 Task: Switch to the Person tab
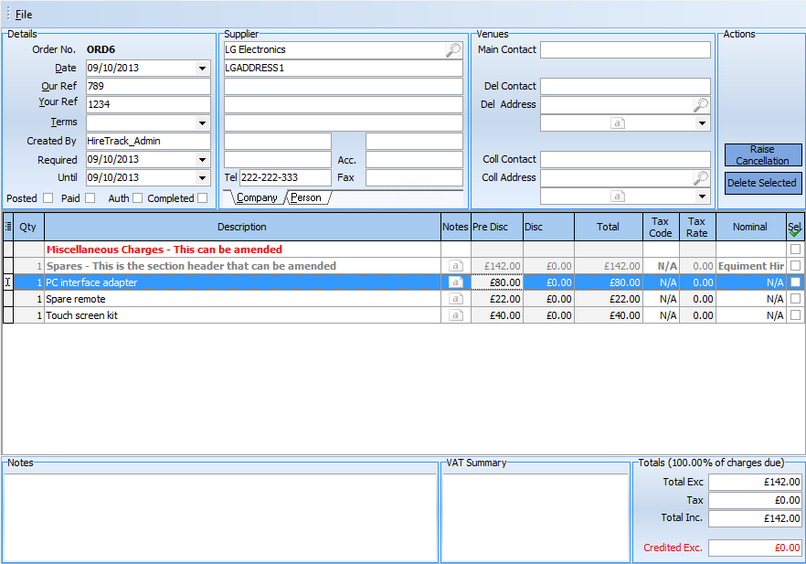306,197
